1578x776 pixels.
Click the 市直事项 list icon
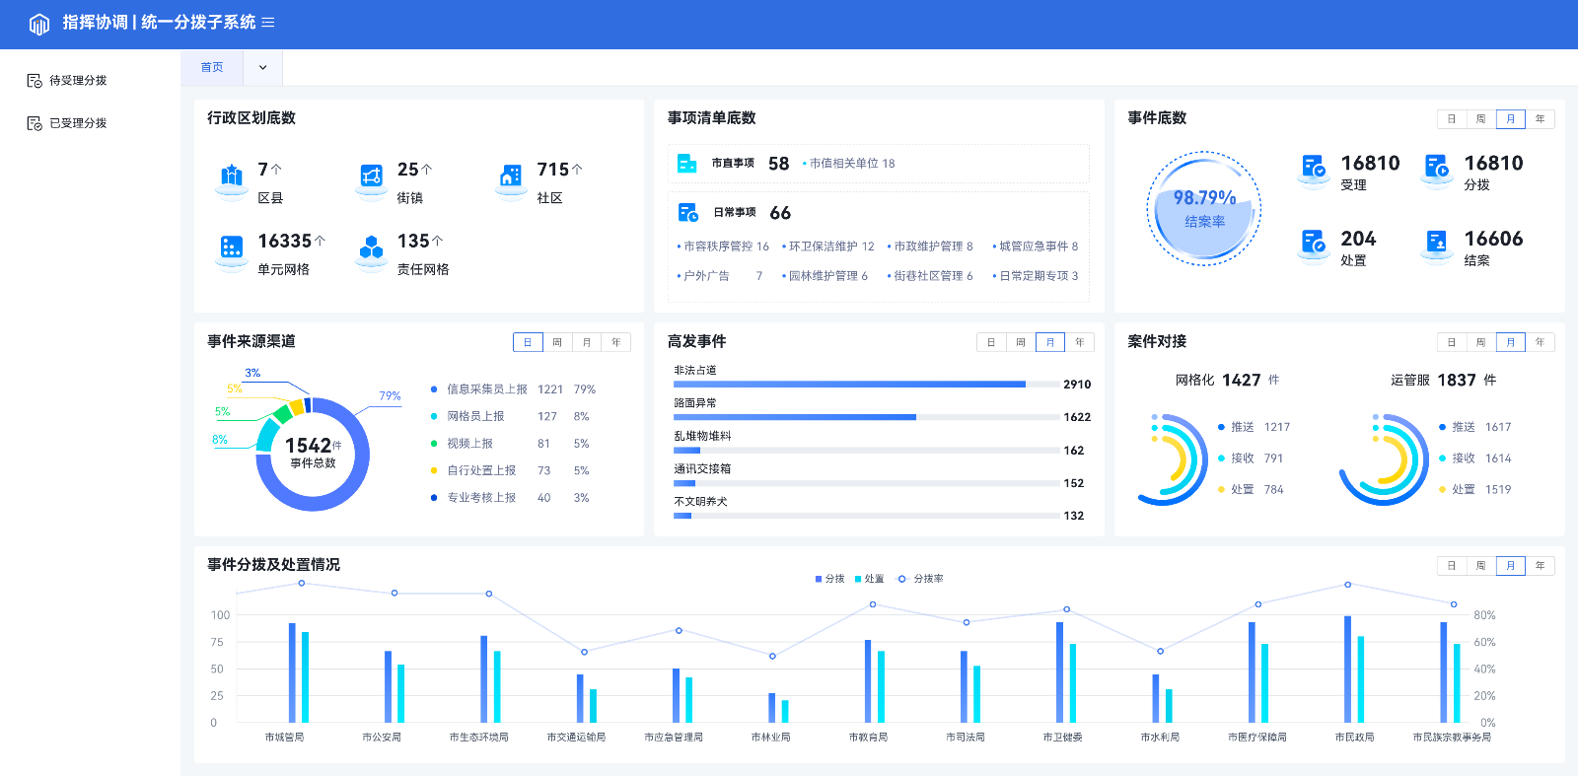[x=687, y=164]
